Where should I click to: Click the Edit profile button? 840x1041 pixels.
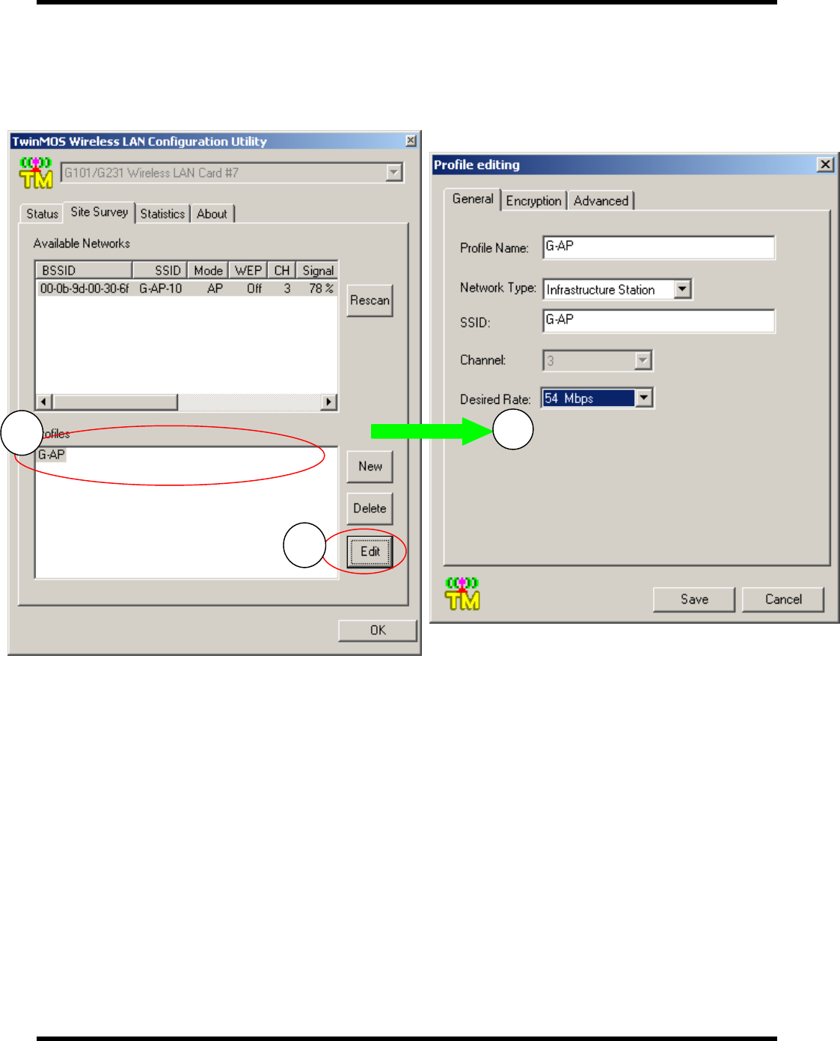[x=370, y=552]
